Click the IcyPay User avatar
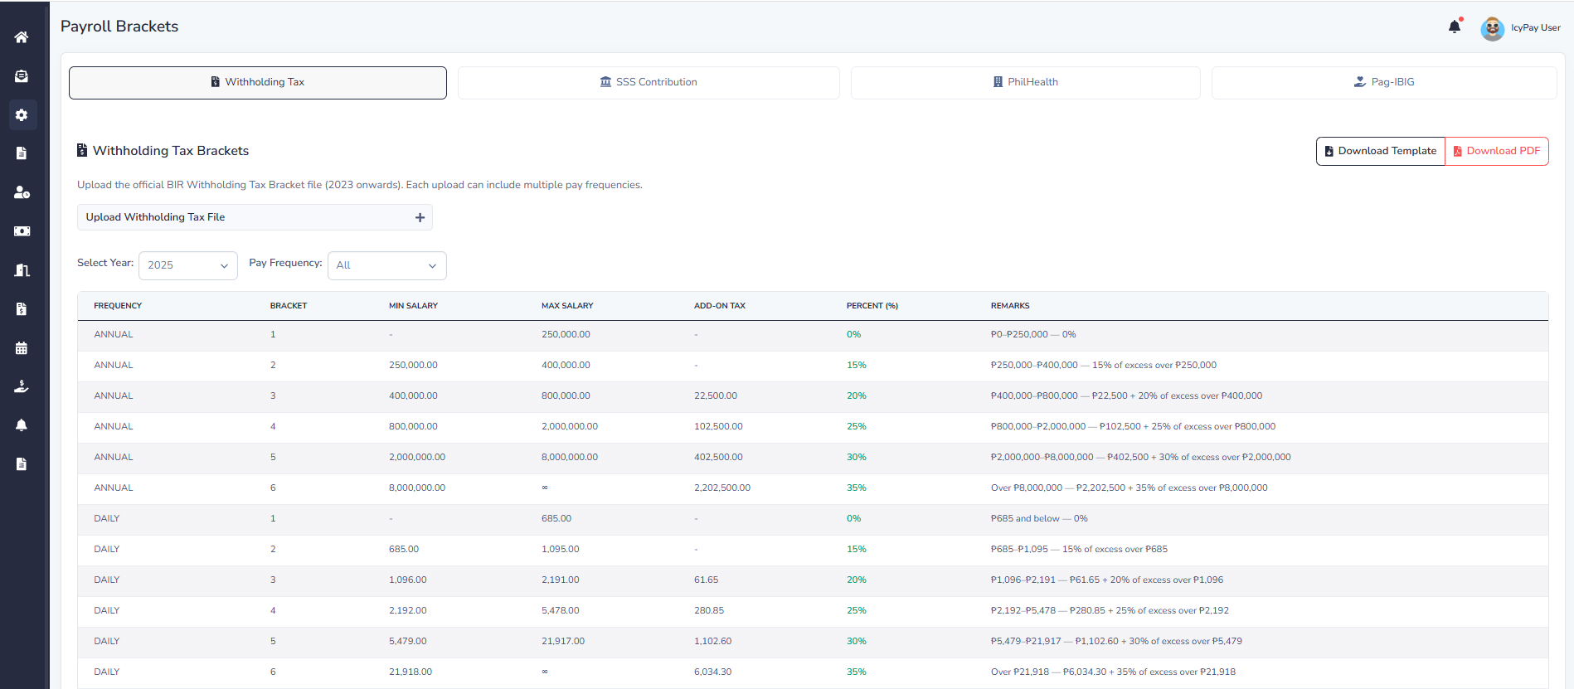 click(1493, 28)
